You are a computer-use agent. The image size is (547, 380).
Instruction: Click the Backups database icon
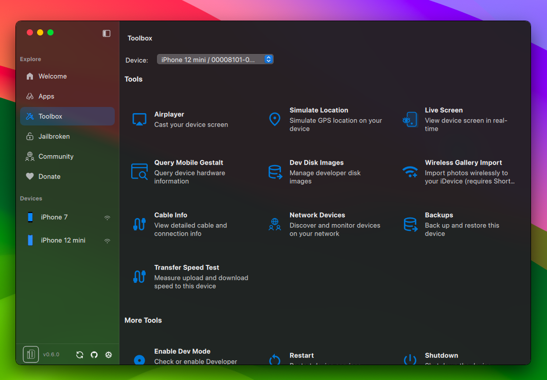(410, 225)
